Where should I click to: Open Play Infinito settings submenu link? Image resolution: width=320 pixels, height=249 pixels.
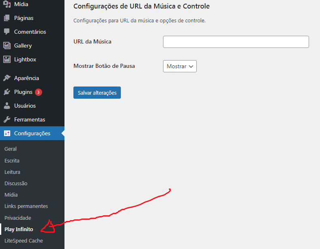click(19, 229)
